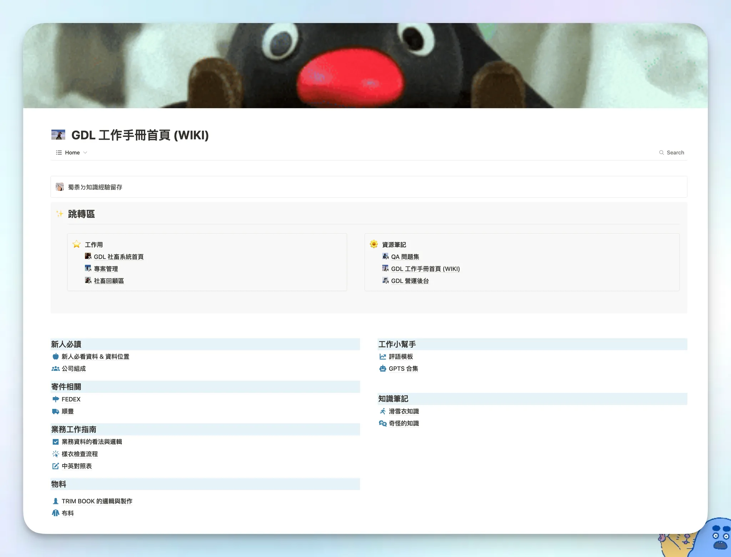The width and height of the screenshot is (731, 557).
Task: Open 布料 page
Action: pyautogui.click(x=67, y=513)
